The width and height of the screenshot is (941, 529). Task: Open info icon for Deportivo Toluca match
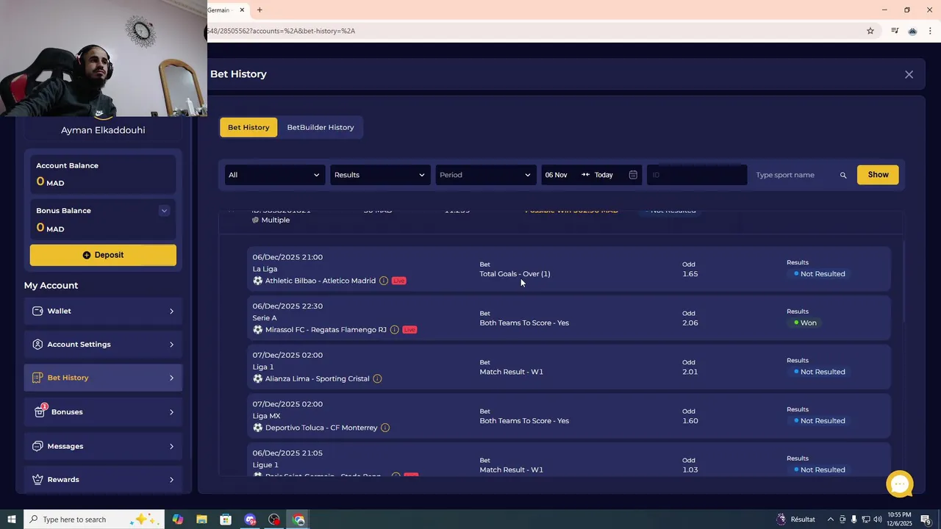click(385, 428)
